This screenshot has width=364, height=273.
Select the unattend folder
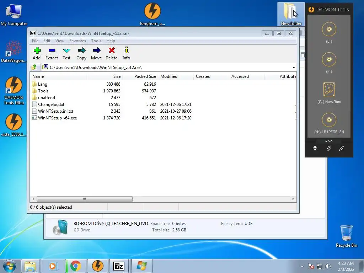163,97
